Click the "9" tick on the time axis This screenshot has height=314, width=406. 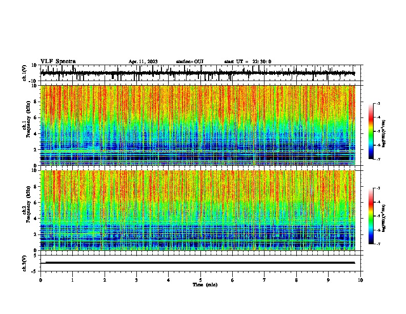click(x=328, y=280)
